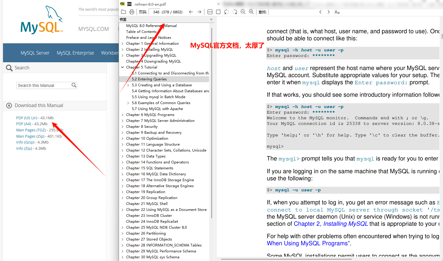Open 5.7 Using MySQL with Apache
This screenshot has height=261, width=443.
[157, 109]
